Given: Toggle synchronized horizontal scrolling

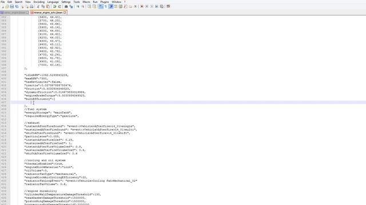Looking at the screenshot, I should [x=94, y=6].
